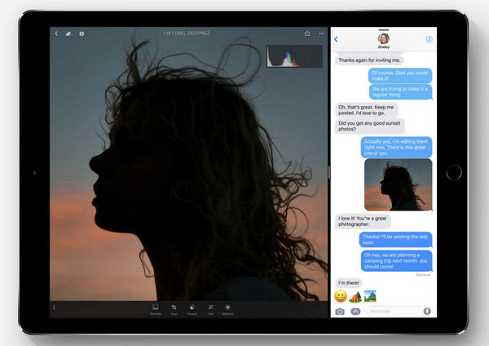Tap the back arrow in Lightroom
This screenshot has width=489, height=346.
pyautogui.click(x=55, y=33)
